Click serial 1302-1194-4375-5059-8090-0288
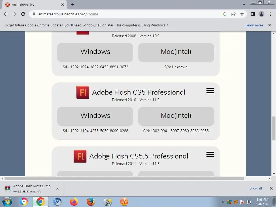Image resolution: width=276 pixels, height=207 pixels. pos(99,131)
